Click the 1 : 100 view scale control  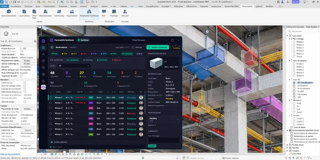point(44,154)
